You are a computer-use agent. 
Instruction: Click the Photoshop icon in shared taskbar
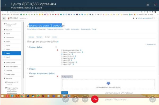(28, 96)
